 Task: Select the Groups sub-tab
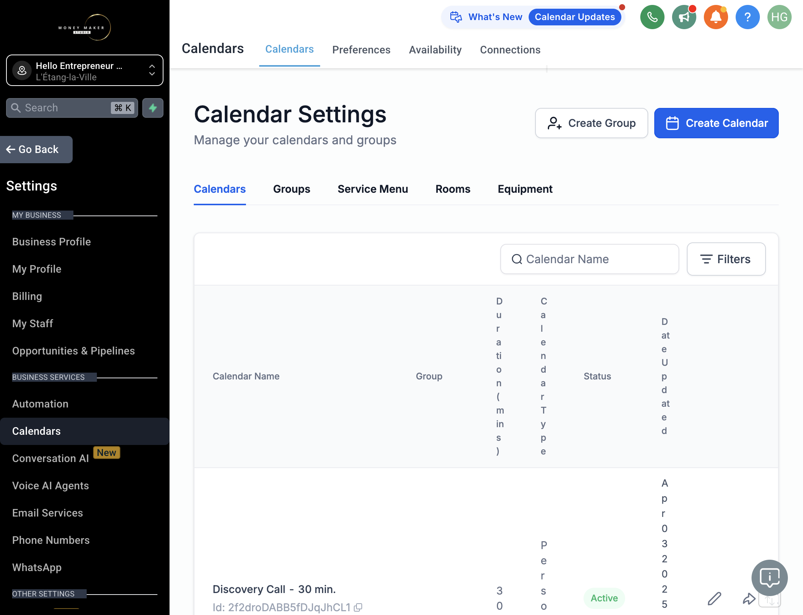(x=291, y=189)
